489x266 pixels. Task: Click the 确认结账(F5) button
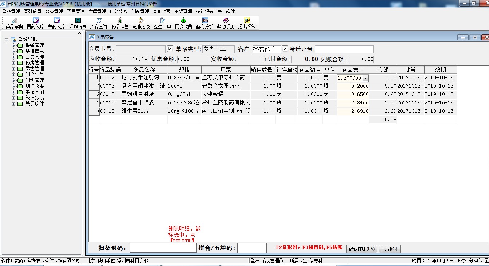pos(361,249)
